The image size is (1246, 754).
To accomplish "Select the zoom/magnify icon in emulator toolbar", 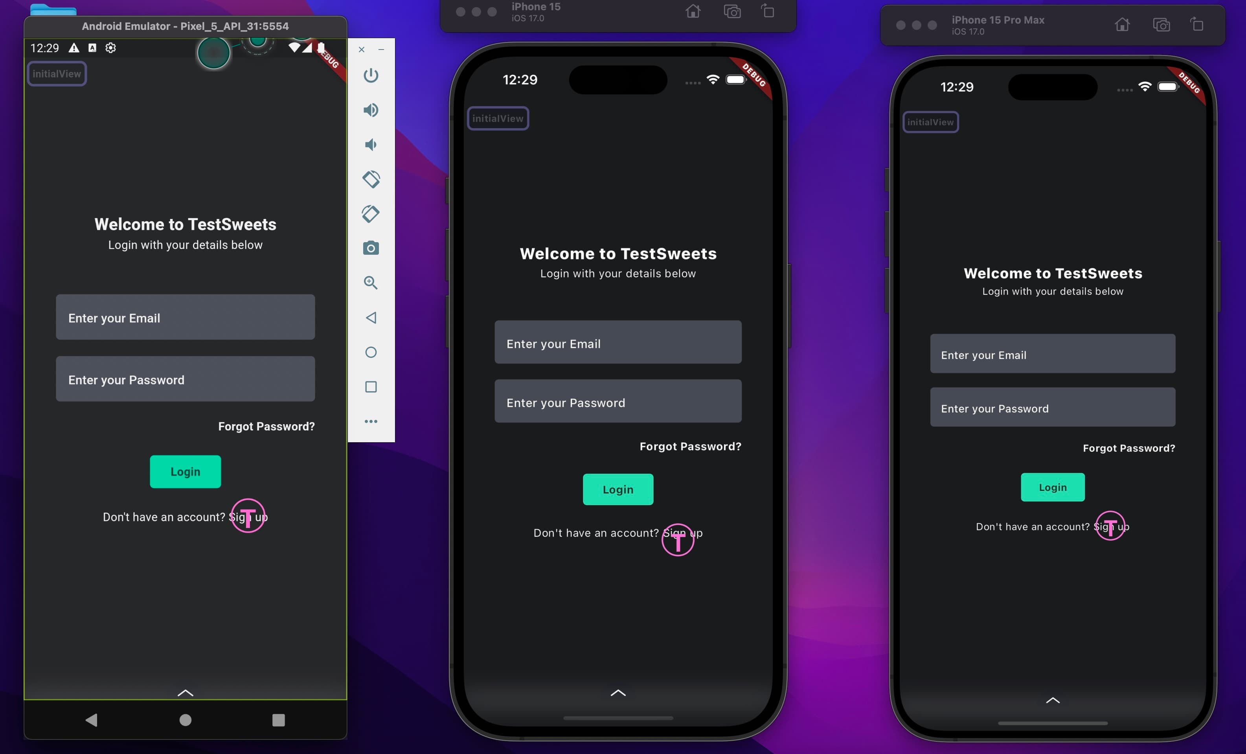I will click(x=370, y=283).
